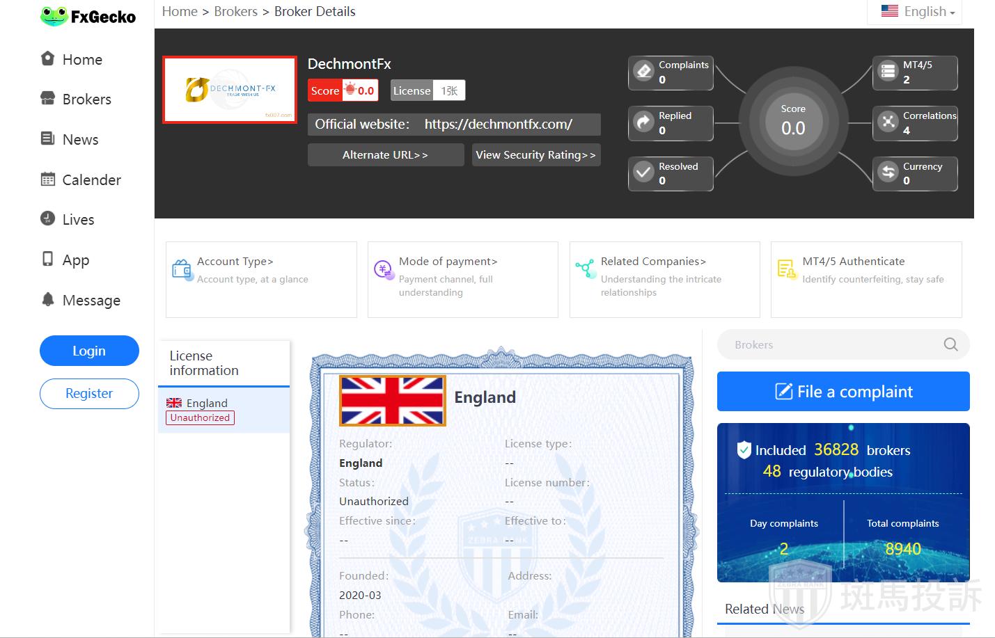Click the Complaints eraser icon
This screenshot has height=638, width=995.
644,72
